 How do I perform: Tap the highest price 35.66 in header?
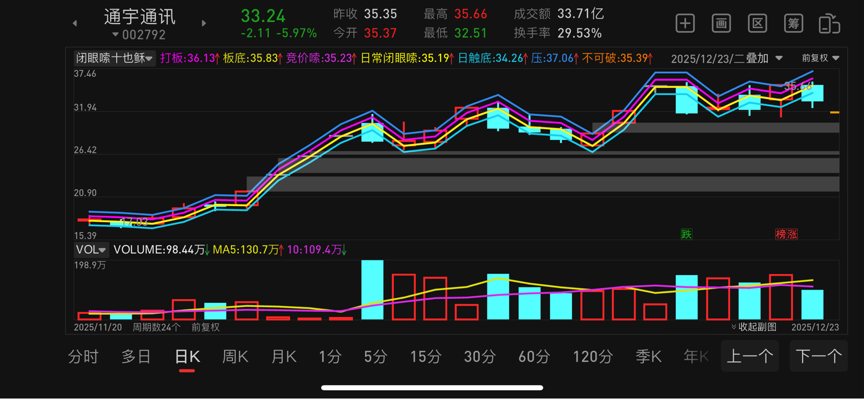[x=471, y=14]
